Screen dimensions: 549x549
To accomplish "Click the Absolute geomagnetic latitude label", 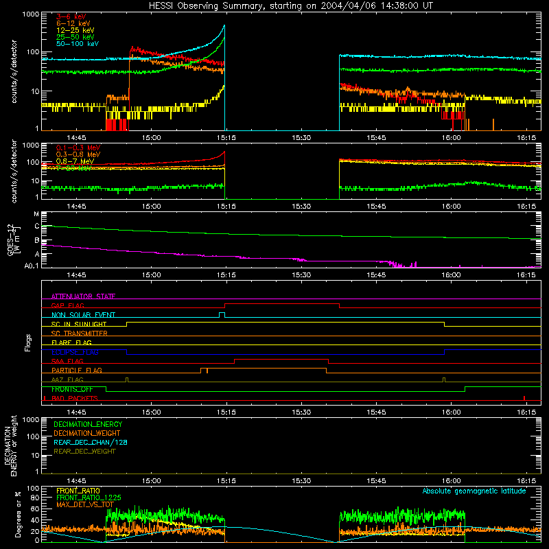I will click(474, 491).
